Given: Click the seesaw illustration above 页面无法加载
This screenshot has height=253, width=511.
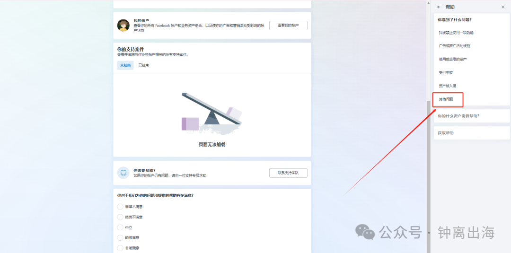Looking at the screenshot, I should (212, 113).
